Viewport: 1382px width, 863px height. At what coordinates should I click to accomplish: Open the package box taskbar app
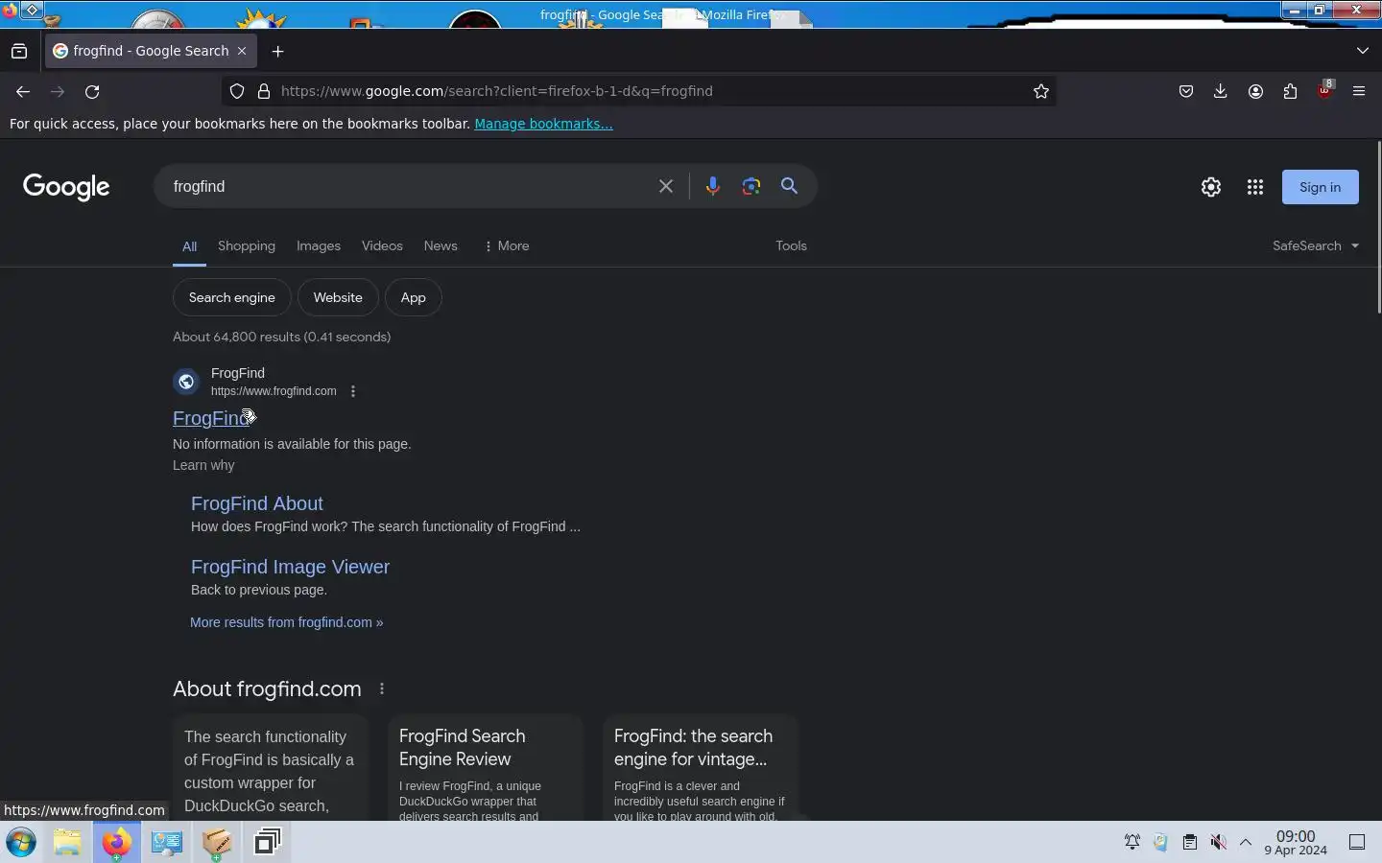click(x=217, y=843)
